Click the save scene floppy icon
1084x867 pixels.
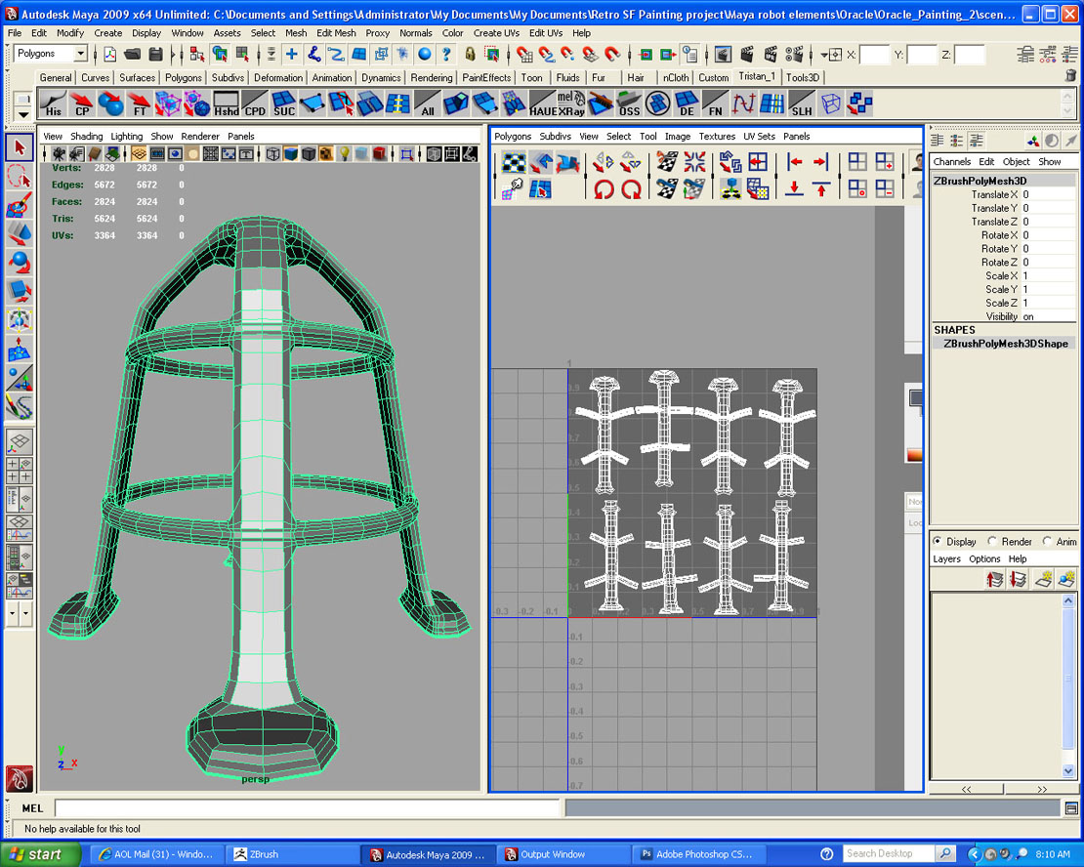pos(155,55)
